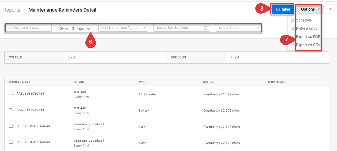This screenshot has width=337, height=151.
Task: Open the All Maintenance Types dropdown
Action: point(123,28)
